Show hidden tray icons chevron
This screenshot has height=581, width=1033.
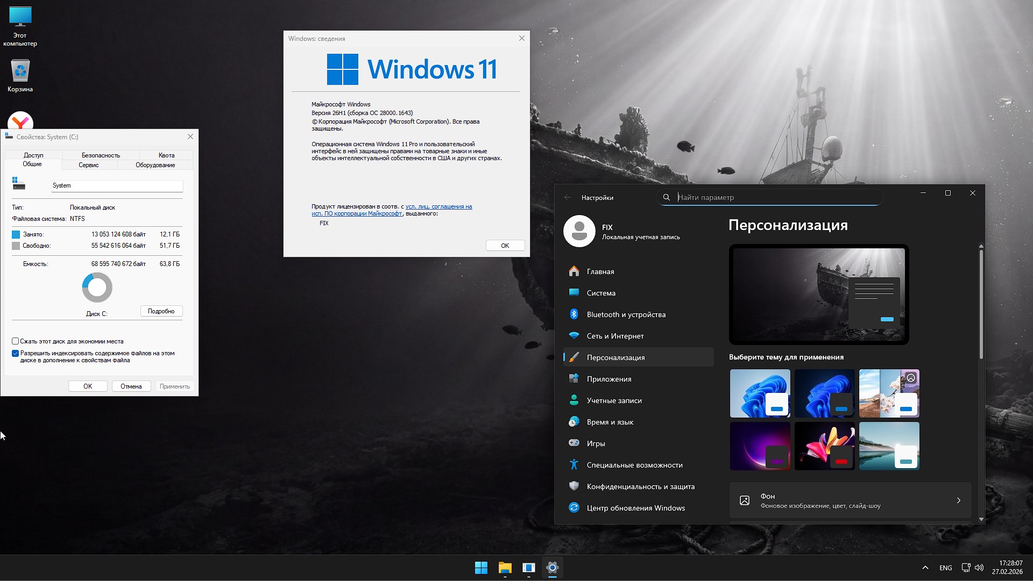(925, 568)
